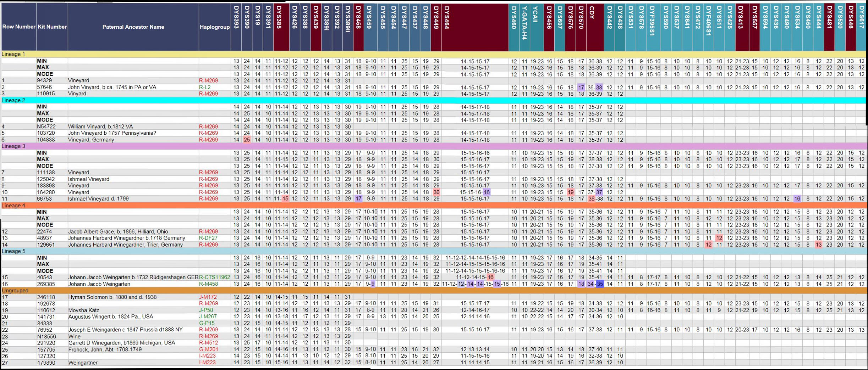Click ancestor Jacob Albert Grace, b. 1866
Image resolution: width=868 pixels, height=370 pixels.
click(118, 231)
